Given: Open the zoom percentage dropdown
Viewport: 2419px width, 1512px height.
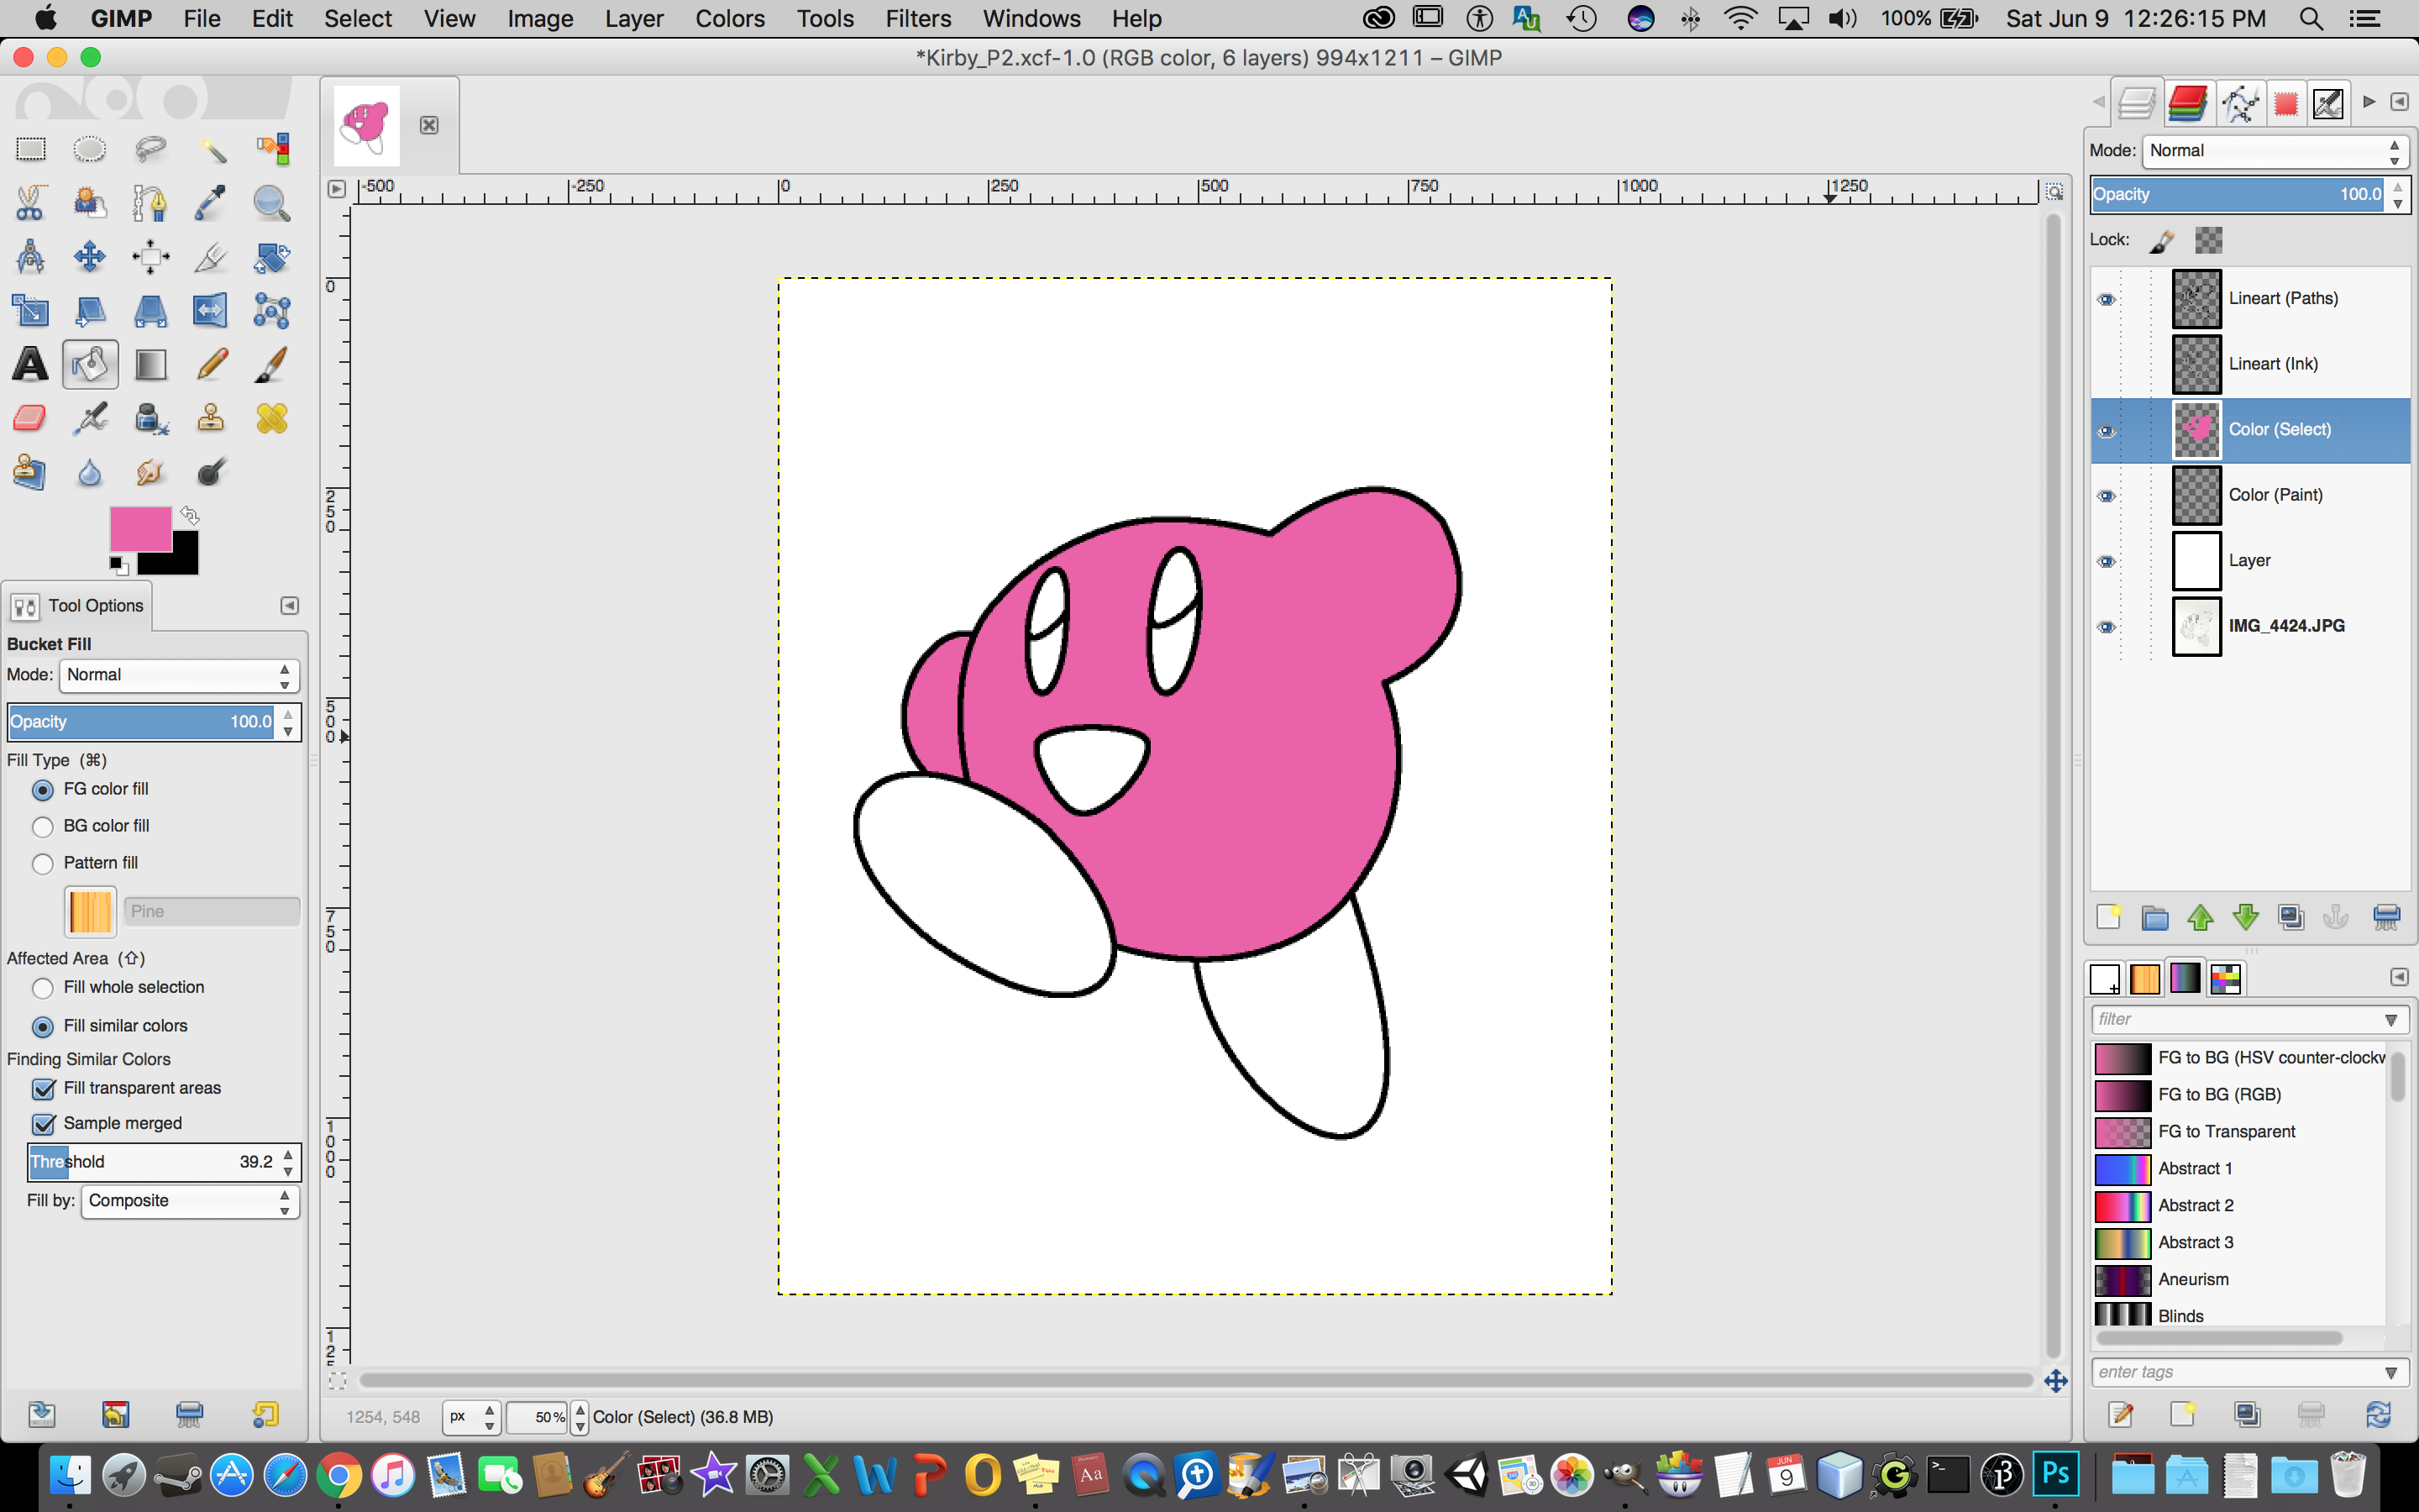Looking at the screenshot, I should tap(580, 1417).
